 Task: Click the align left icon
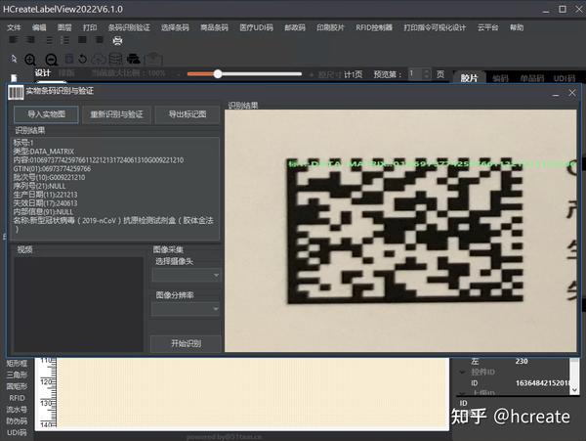pyautogui.click(x=14, y=40)
